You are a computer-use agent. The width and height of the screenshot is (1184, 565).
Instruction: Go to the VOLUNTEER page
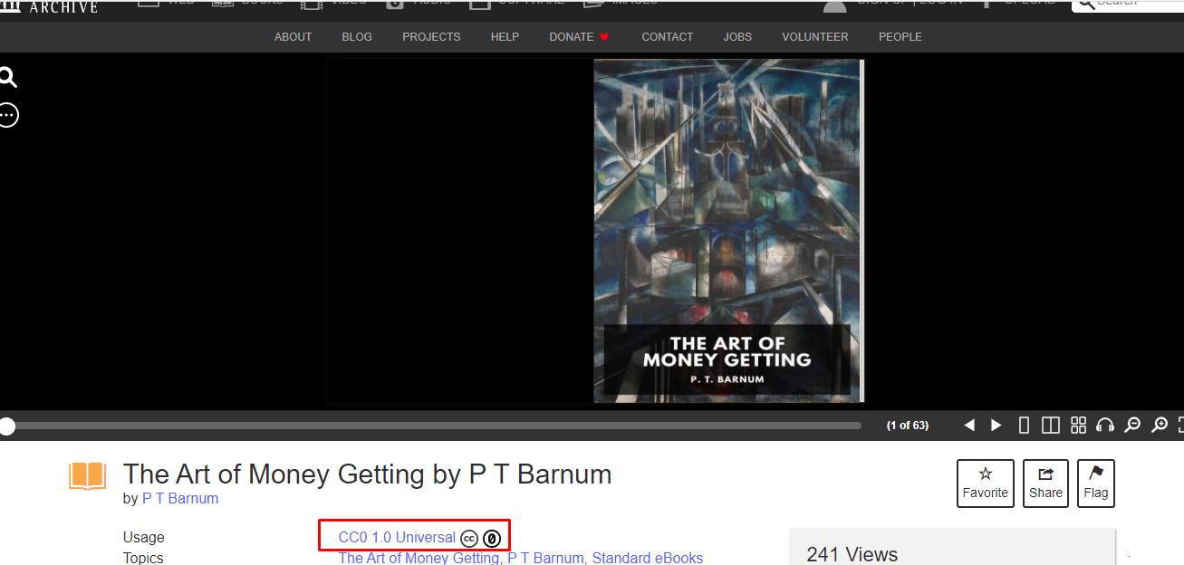tap(814, 37)
